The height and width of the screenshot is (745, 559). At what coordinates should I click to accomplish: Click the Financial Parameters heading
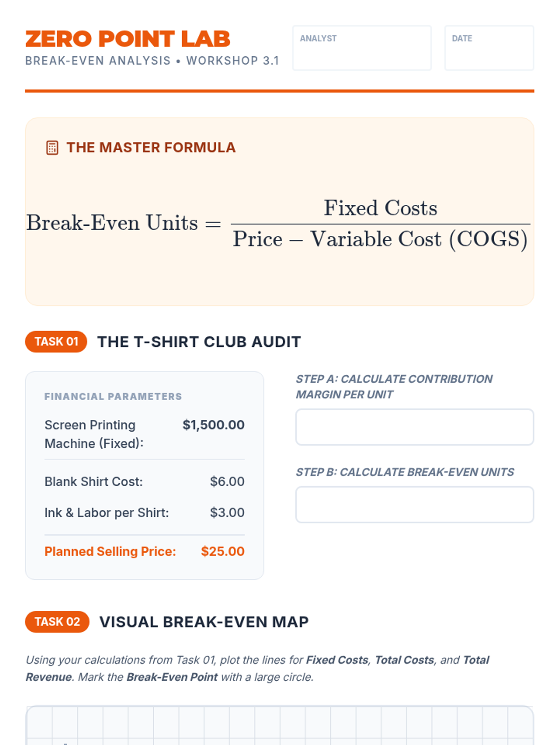click(113, 396)
